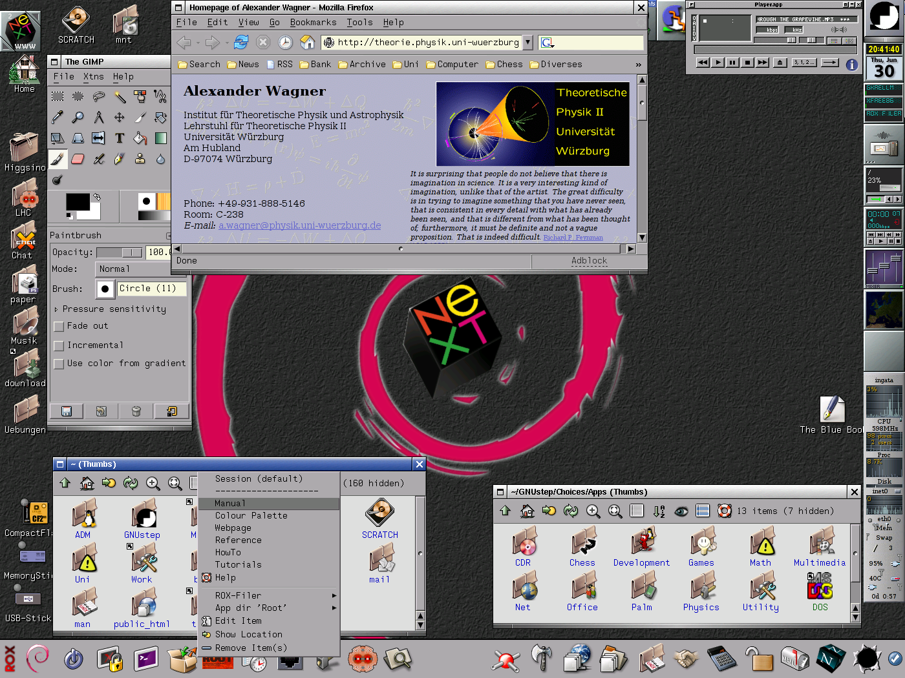Adjust the Opacity slider in Paintbrush options
Viewport: 905px width, 678px height.
tap(120, 252)
